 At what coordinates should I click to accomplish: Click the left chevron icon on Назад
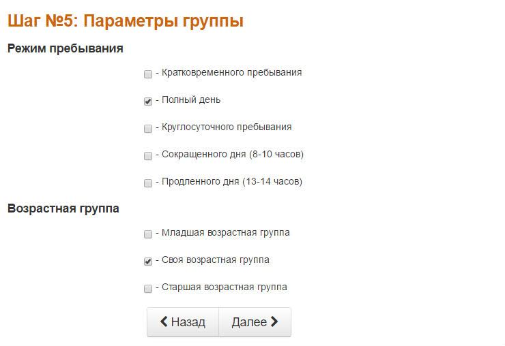[164, 322]
